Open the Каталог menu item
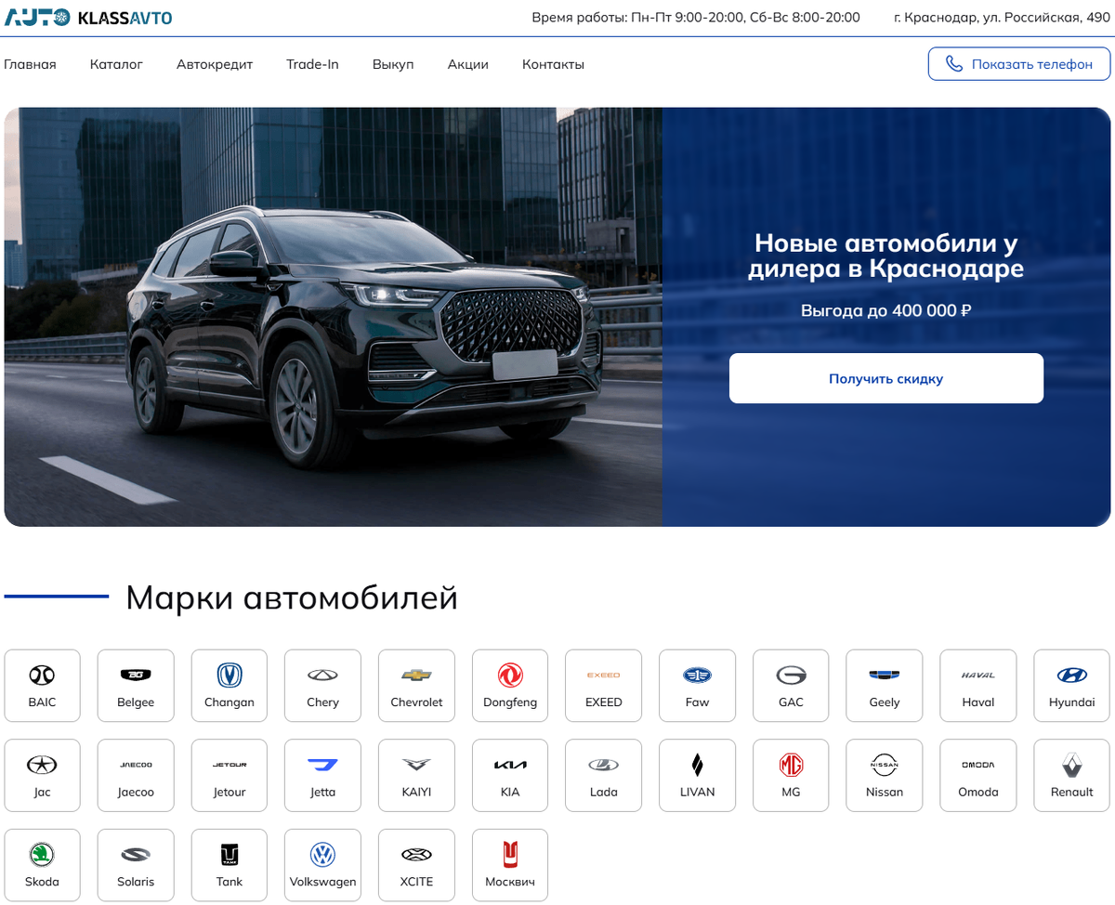 (116, 64)
